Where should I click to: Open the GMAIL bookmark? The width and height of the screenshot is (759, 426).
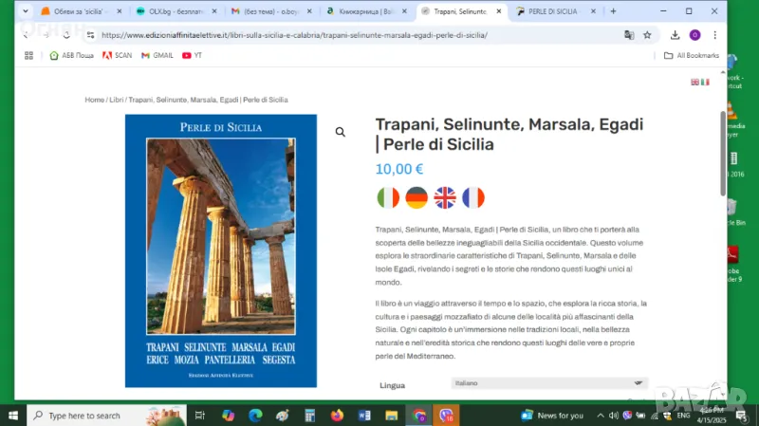pyautogui.click(x=157, y=55)
